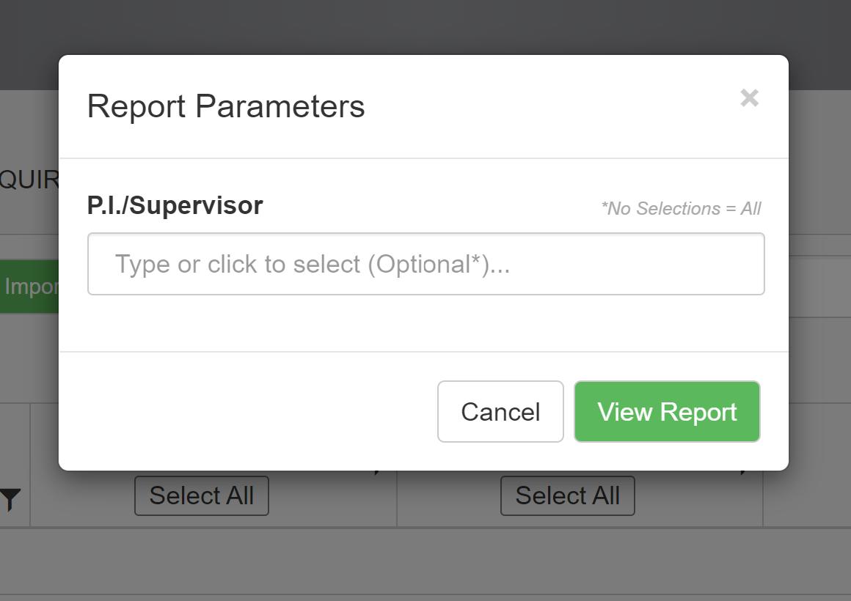Select all entries in the second column
851x601 pixels.
[x=567, y=495]
